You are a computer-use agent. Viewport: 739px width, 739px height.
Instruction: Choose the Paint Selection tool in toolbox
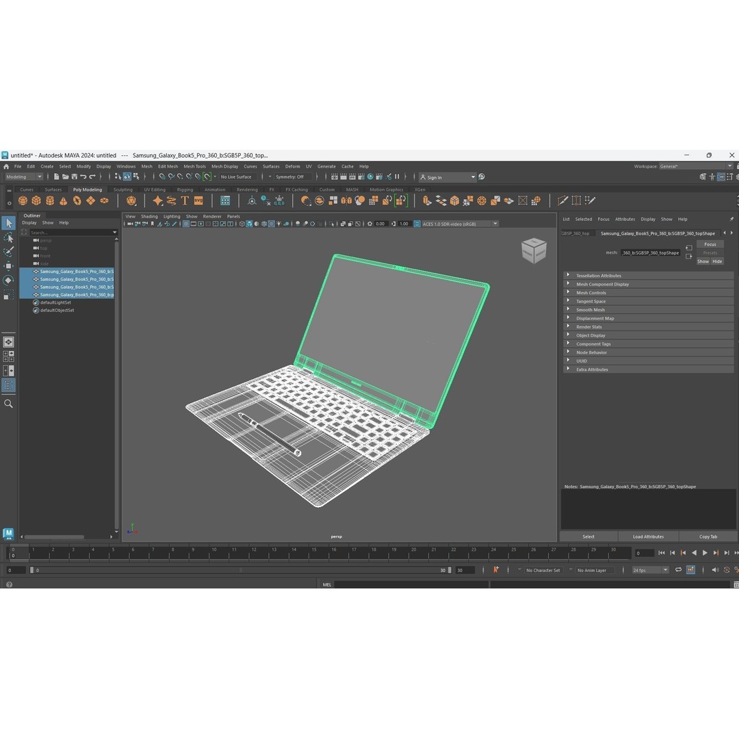click(8, 252)
